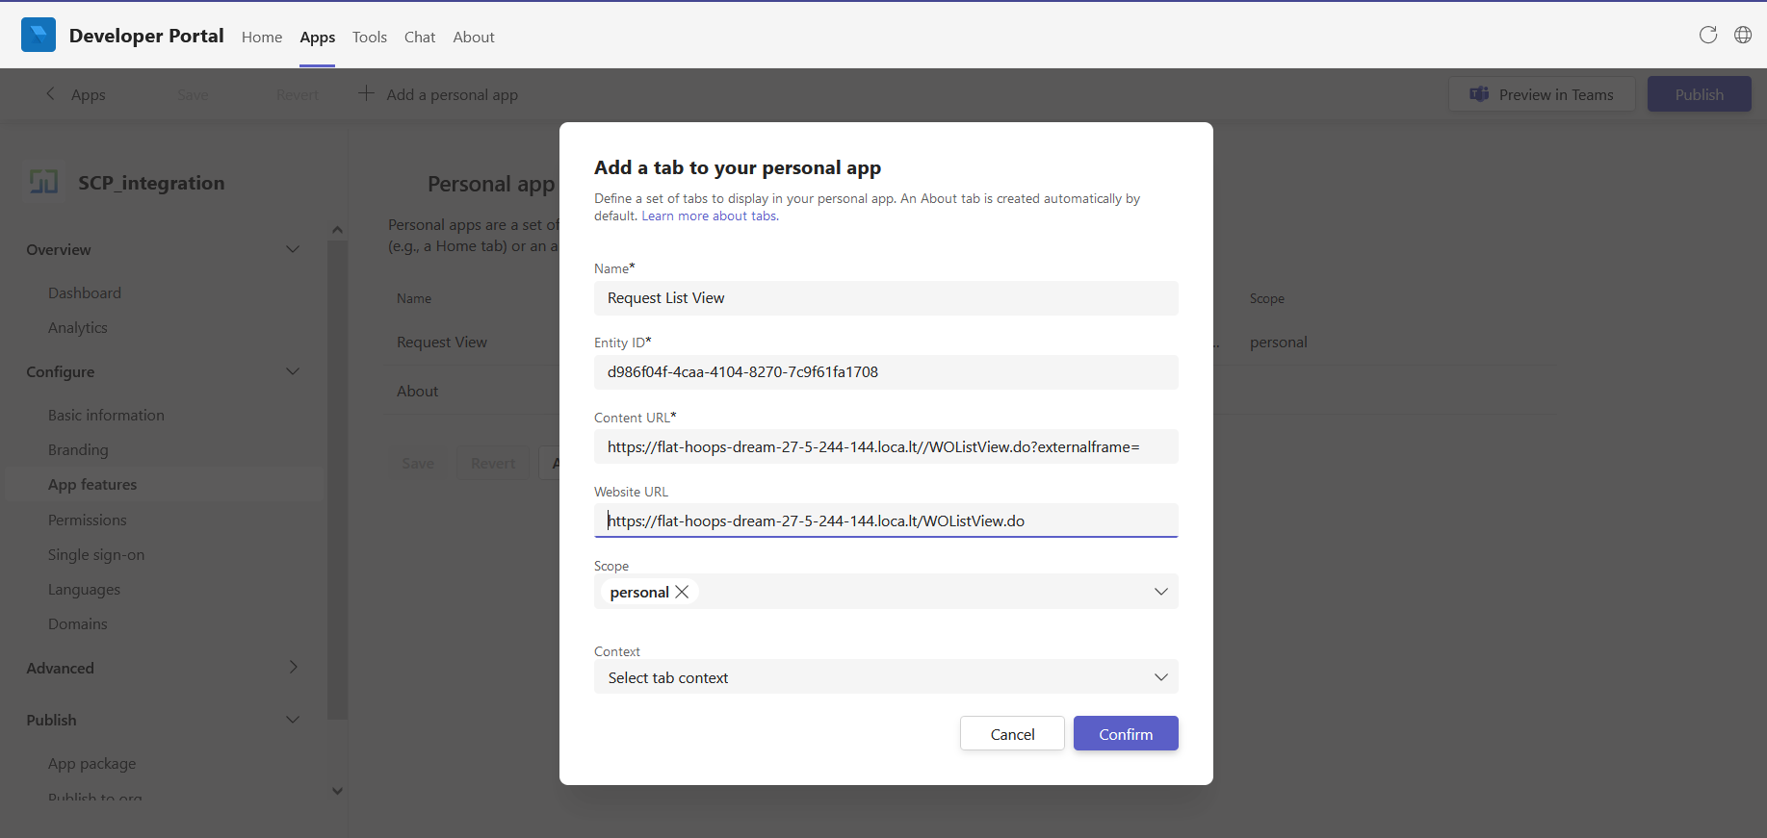Click the SCP_integration app icon
This screenshot has width=1767, height=838.
[44, 183]
